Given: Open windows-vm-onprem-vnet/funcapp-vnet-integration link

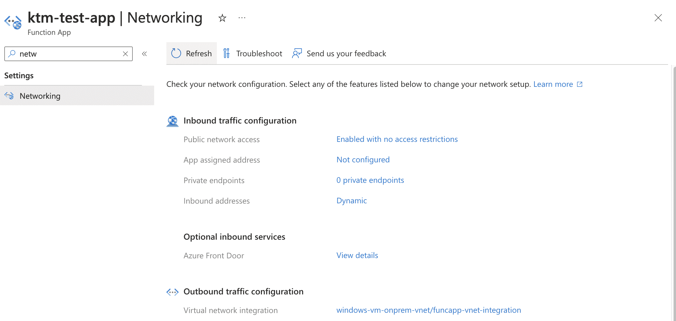Looking at the screenshot, I should 429,310.
